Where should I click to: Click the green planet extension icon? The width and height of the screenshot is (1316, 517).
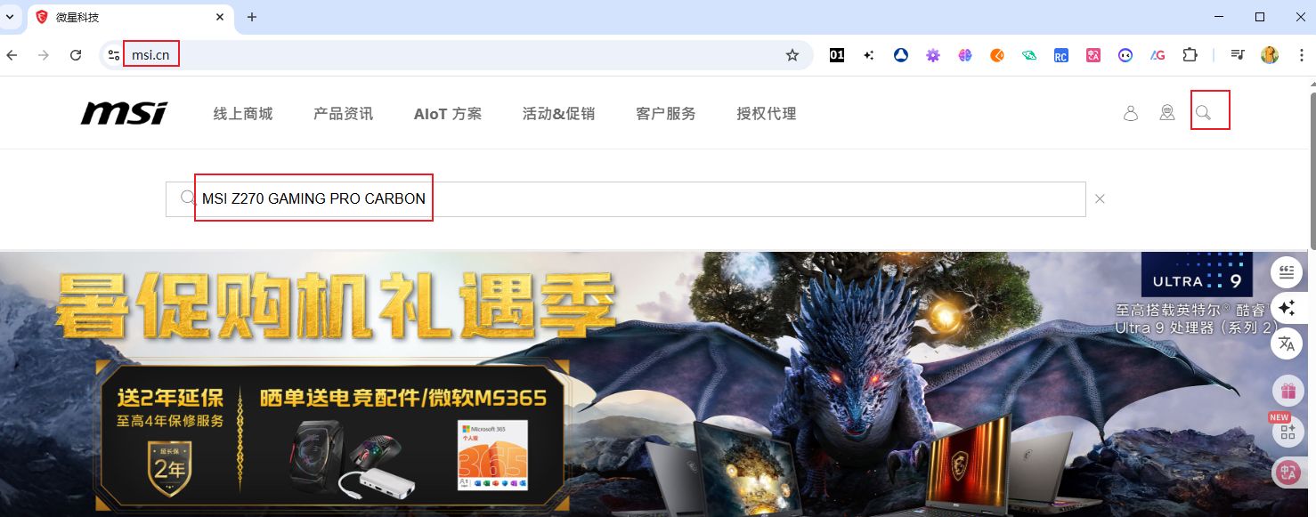[x=1029, y=55]
